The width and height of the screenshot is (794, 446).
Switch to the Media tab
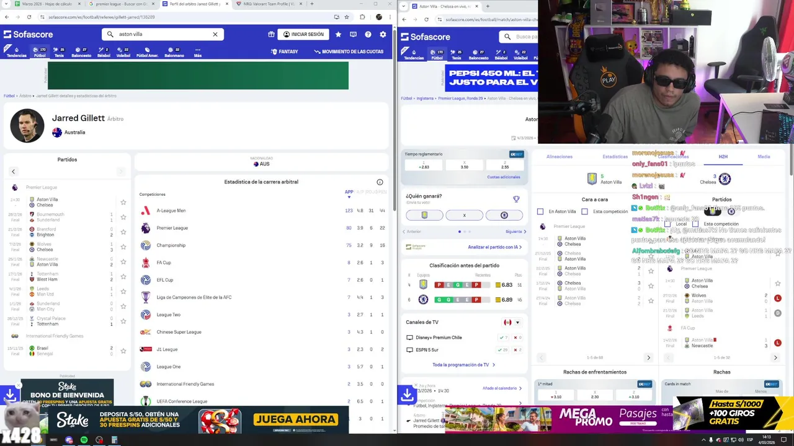pyautogui.click(x=764, y=157)
